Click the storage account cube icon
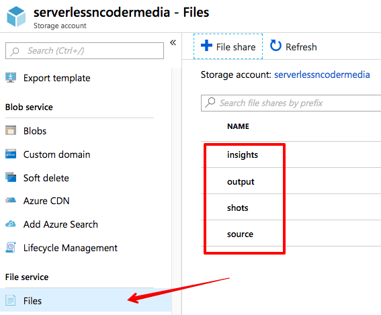 click(x=16, y=16)
